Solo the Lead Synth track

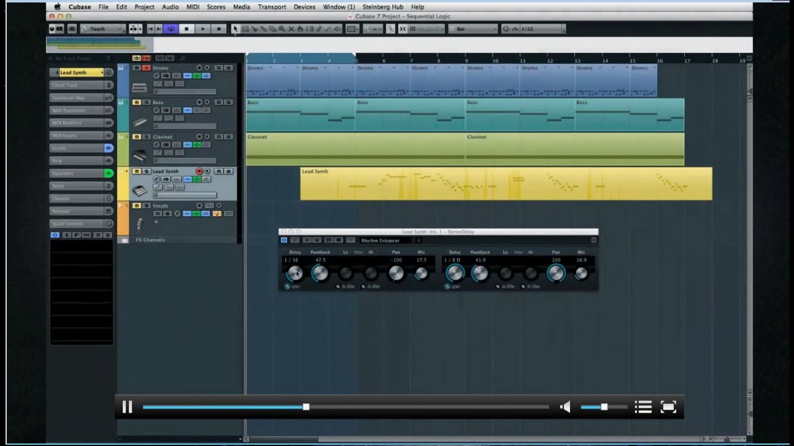pyautogui.click(x=146, y=171)
